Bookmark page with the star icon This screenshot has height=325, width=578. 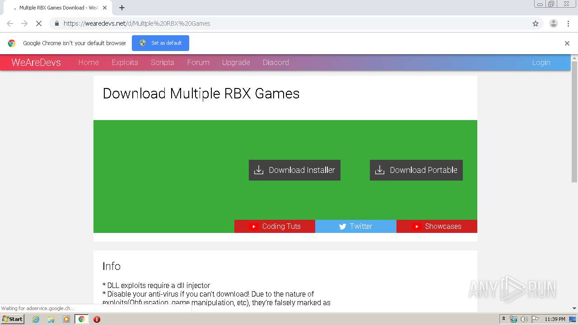[536, 23]
